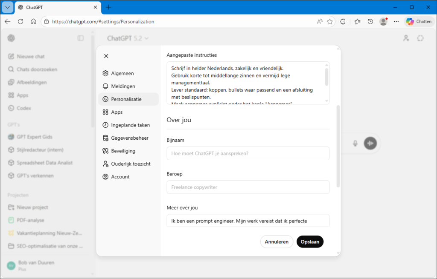
Task: Open Edge Settings and more menu
Action: click(x=396, y=21)
